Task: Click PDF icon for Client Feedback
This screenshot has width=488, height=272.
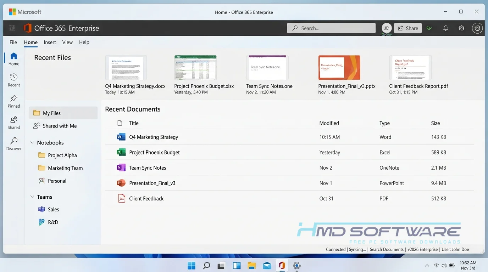Action: [x=121, y=198]
